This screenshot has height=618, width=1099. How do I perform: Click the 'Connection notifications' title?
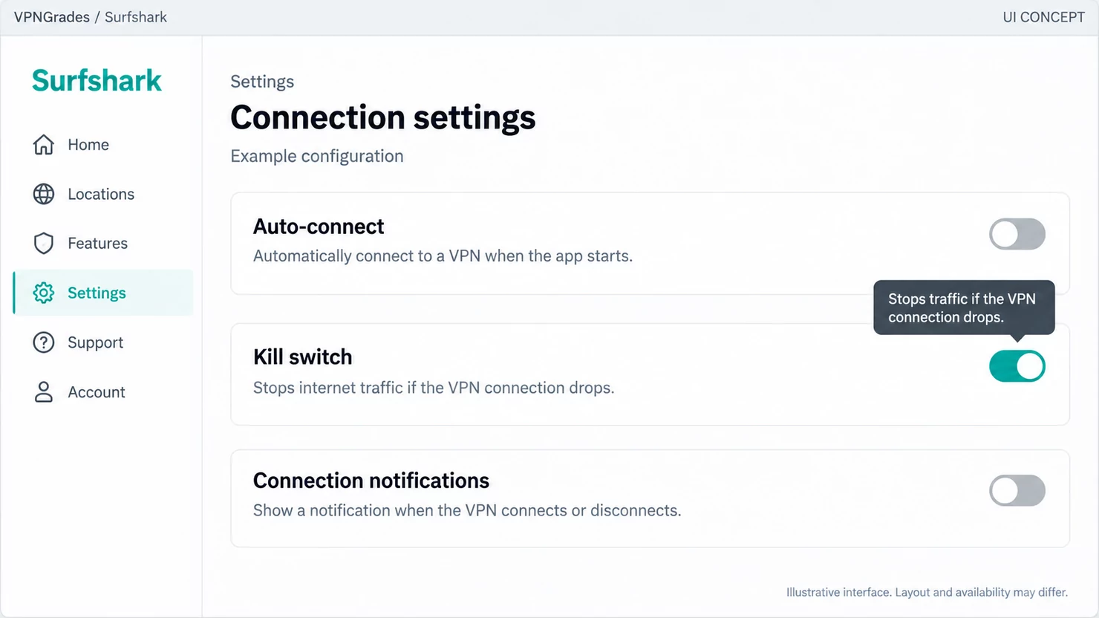371,481
